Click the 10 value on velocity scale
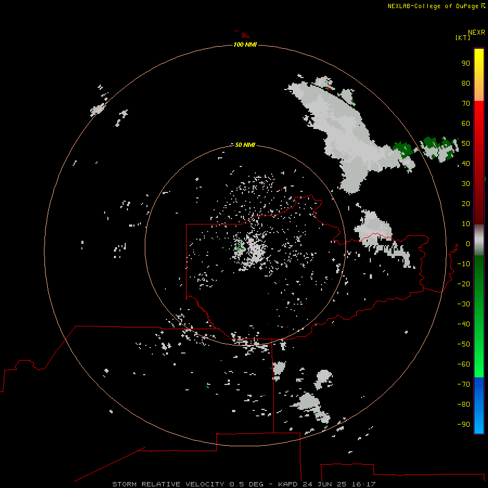Image resolution: width=488 pixels, height=488 pixels. (x=466, y=224)
